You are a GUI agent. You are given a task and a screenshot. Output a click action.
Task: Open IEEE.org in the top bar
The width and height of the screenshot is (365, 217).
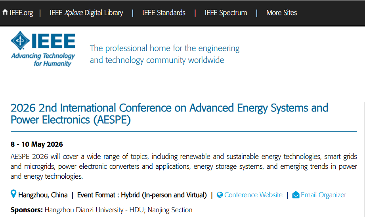[x=21, y=13]
